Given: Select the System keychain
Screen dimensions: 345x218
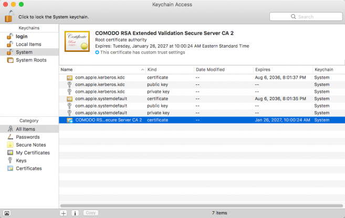Looking at the screenshot, I should point(29,52).
